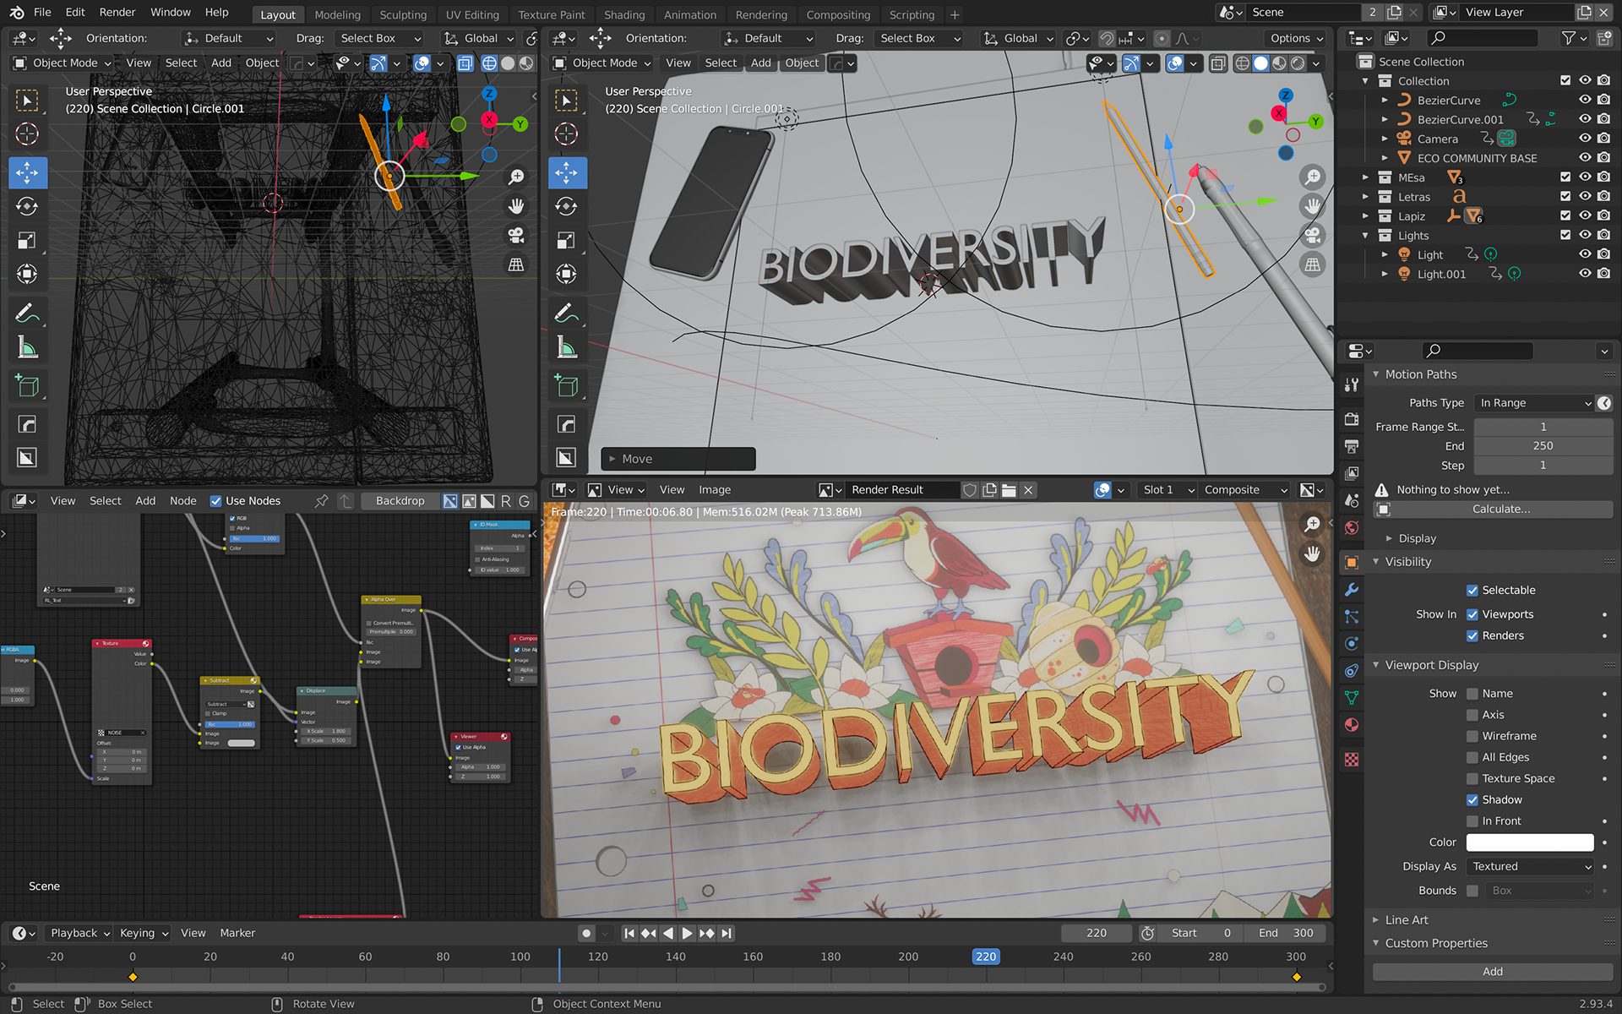This screenshot has height=1014, width=1622.
Task: Open the Paths Type dropdown
Action: coord(1533,403)
